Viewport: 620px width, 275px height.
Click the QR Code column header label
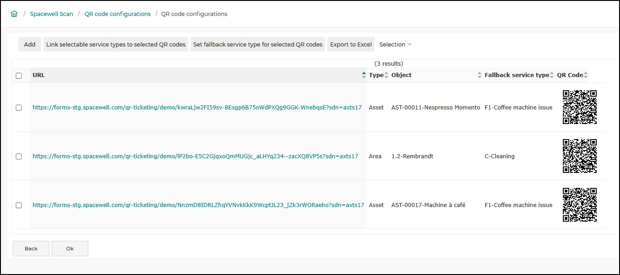[x=570, y=75]
